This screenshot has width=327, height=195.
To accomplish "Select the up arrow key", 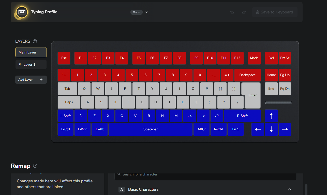I will click(x=271, y=116).
